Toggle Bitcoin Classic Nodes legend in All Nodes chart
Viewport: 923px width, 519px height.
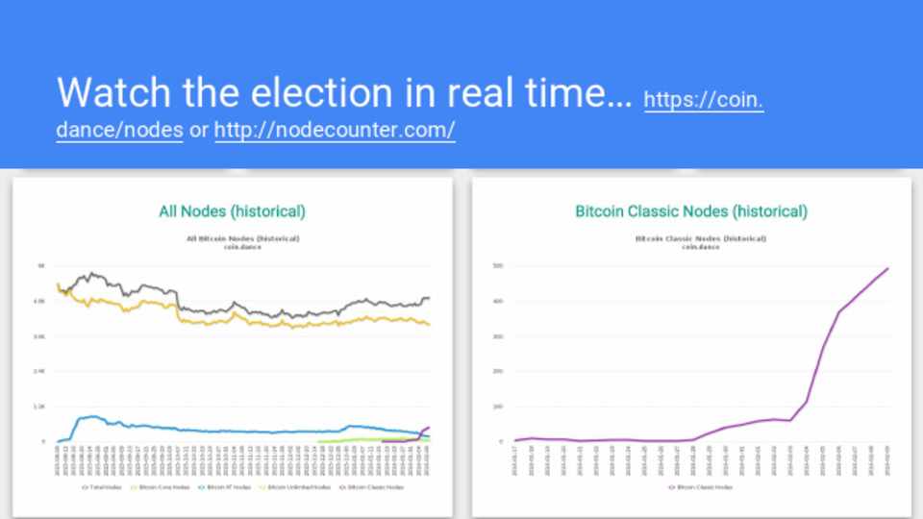(374, 487)
